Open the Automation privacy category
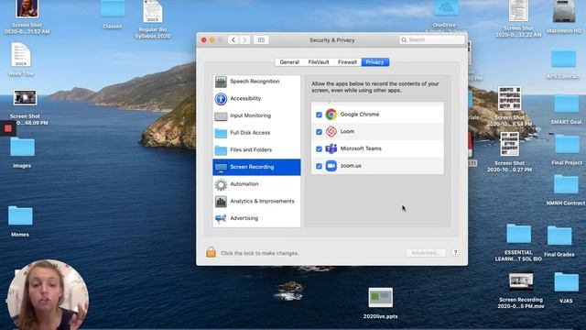 pos(256,184)
